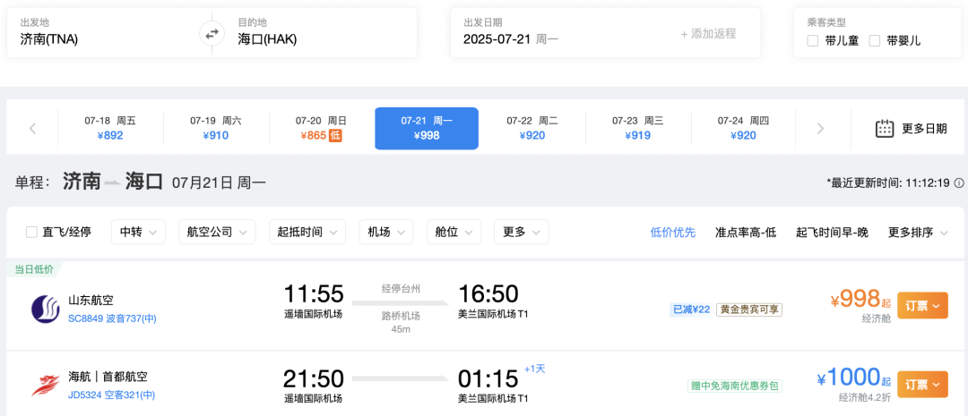The height and width of the screenshot is (416, 968).
Task: Click the 海航 首都航空 airline logo
Action: (46, 386)
